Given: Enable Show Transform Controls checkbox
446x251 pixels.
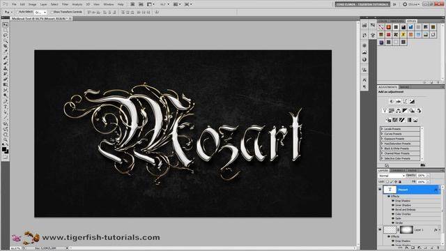Looking at the screenshot, I should [52, 12].
